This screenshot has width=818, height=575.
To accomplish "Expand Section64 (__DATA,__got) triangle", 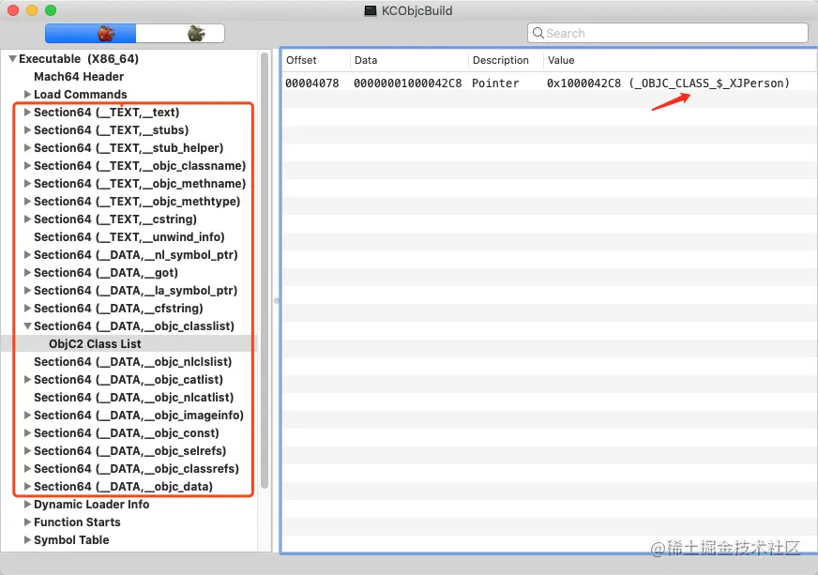I will tap(27, 272).
